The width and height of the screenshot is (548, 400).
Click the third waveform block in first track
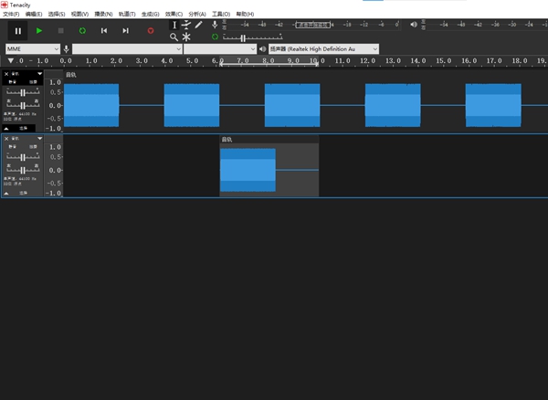point(292,105)
